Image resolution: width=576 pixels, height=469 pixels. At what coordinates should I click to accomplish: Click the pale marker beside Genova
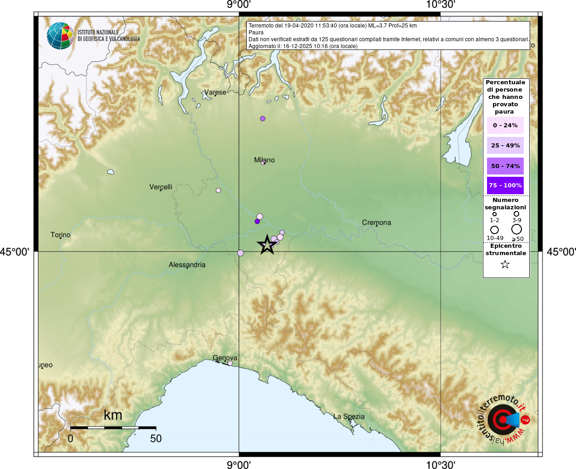(230, 363)
